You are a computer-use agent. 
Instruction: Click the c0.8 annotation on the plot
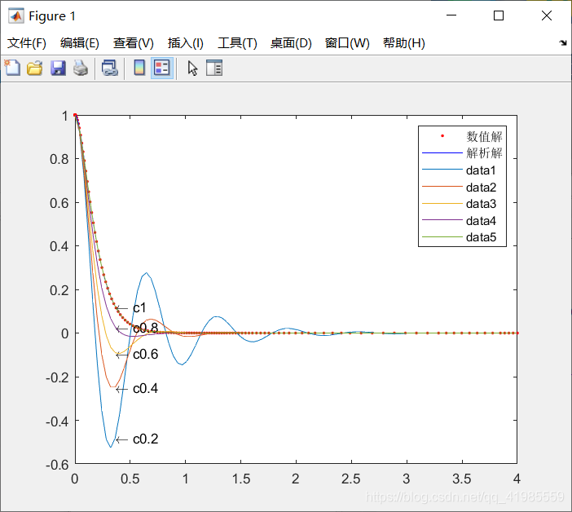tap(145, 328)
